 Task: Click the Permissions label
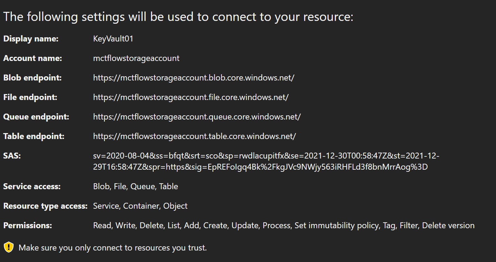click(28, 225)
